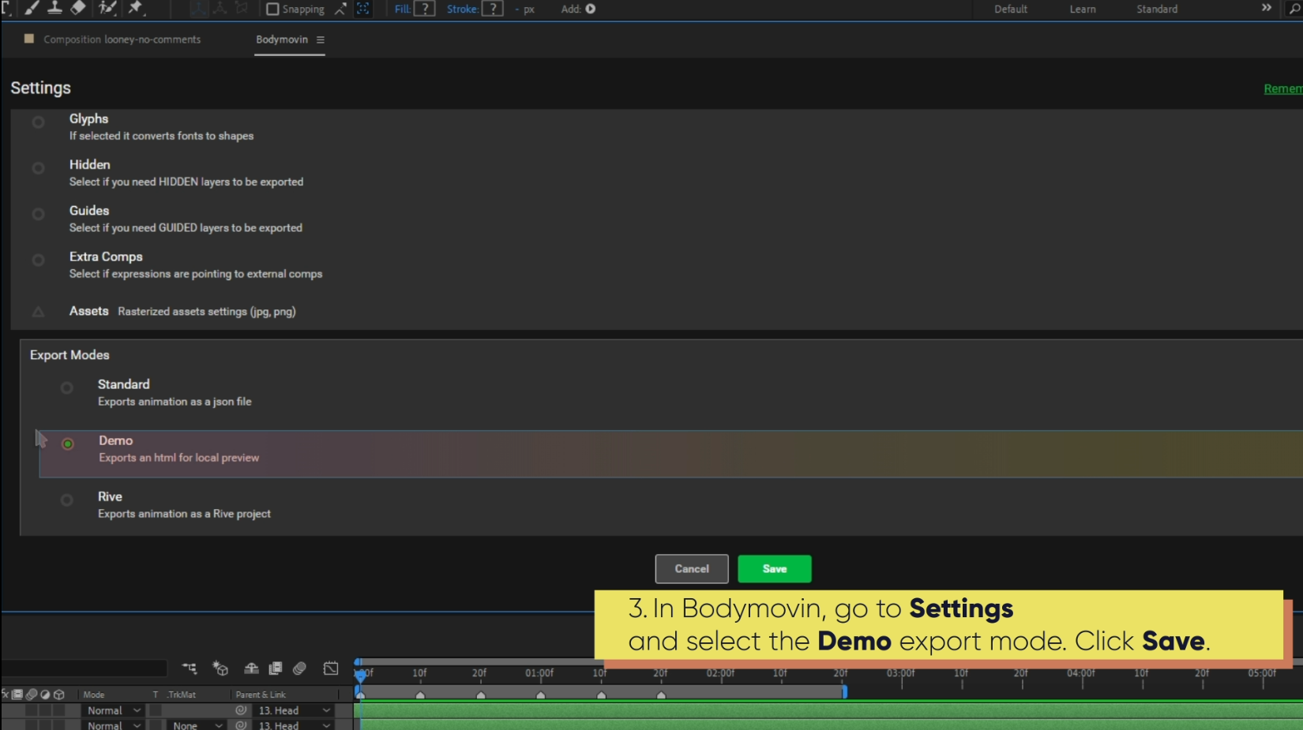Expand the Assets settings section
Image resolution: width=1303 pixels, height=730 pixels.
(38, 312)
